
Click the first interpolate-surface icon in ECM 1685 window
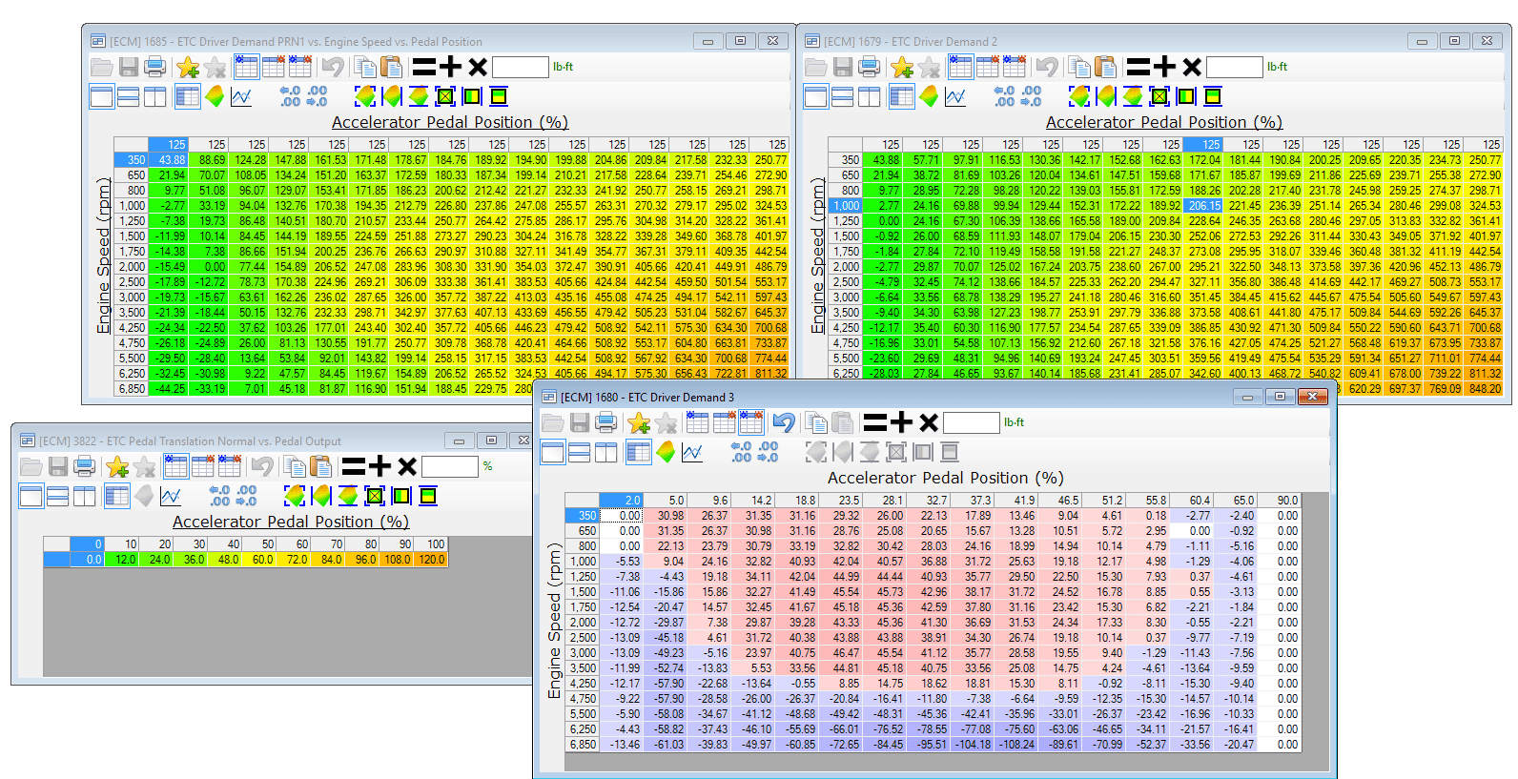click(365, 96)
